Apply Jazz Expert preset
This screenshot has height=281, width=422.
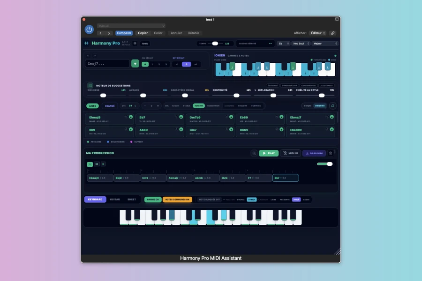(x=326, y=86)
